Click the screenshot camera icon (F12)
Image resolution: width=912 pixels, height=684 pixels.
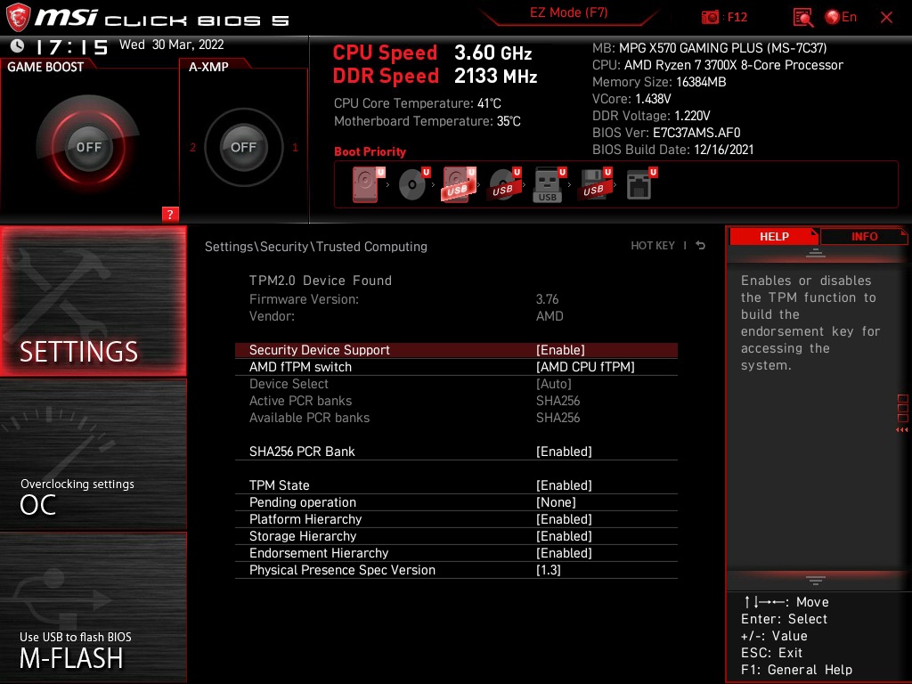pyautogui.click(x=711, y=17)
